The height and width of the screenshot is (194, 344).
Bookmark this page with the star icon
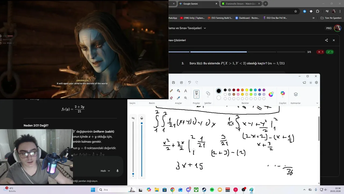296,11
